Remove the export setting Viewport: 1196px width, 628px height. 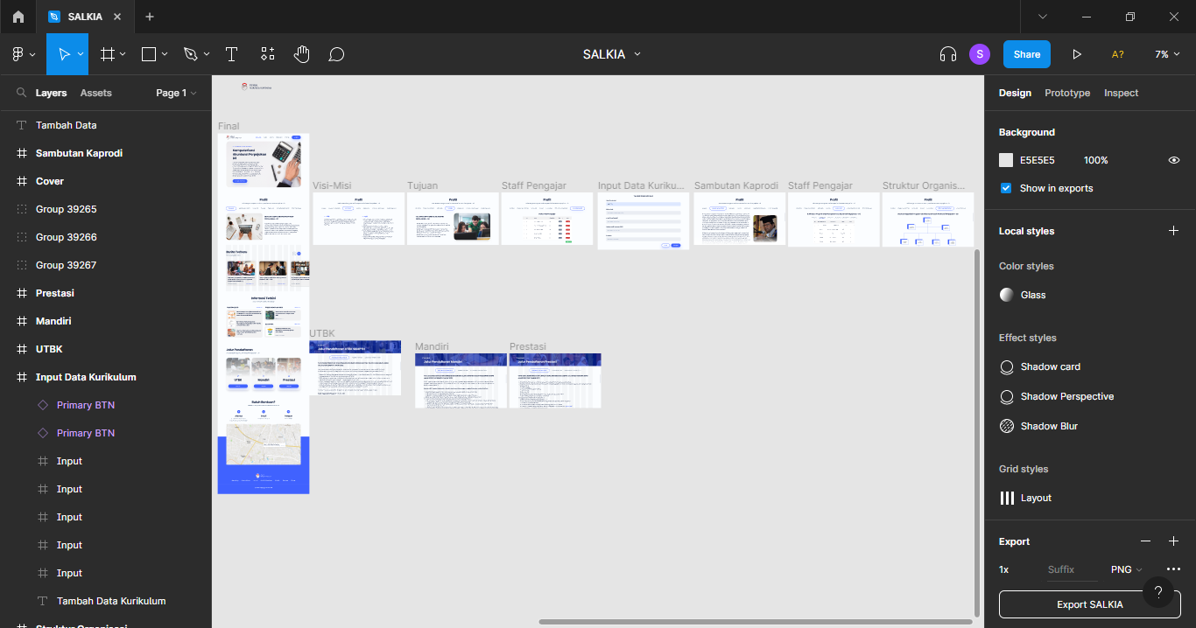(x=1145, y=541)
